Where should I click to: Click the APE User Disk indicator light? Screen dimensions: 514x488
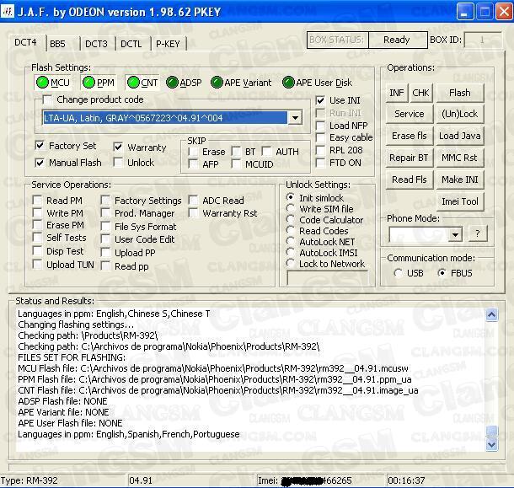(288, 83)
